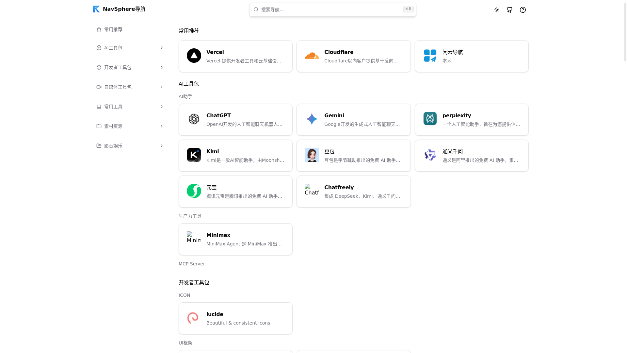Click the NavSphere logo icon
Image resolution: width=627 pixels, height=353 pixels.
[x=96, y=9]
